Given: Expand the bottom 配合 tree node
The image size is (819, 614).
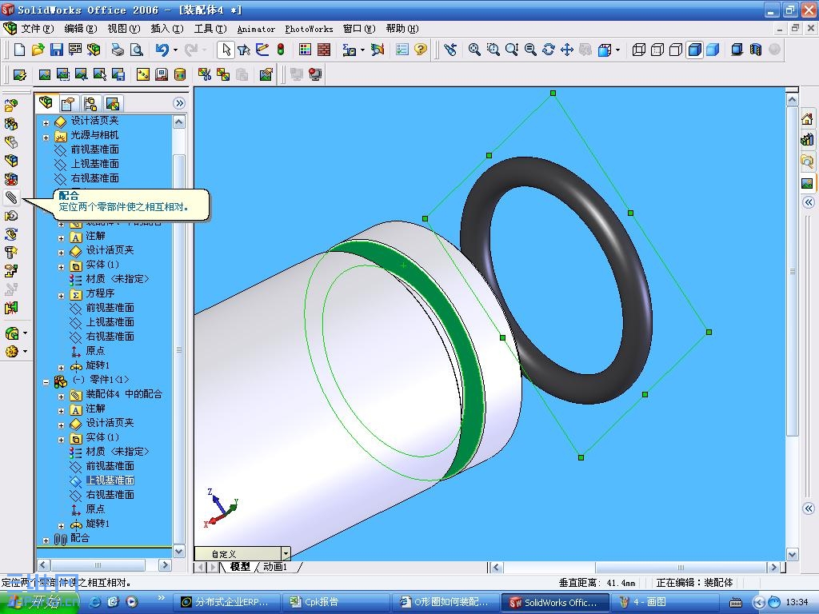Looking at the screenshot, I should (46, 540).
